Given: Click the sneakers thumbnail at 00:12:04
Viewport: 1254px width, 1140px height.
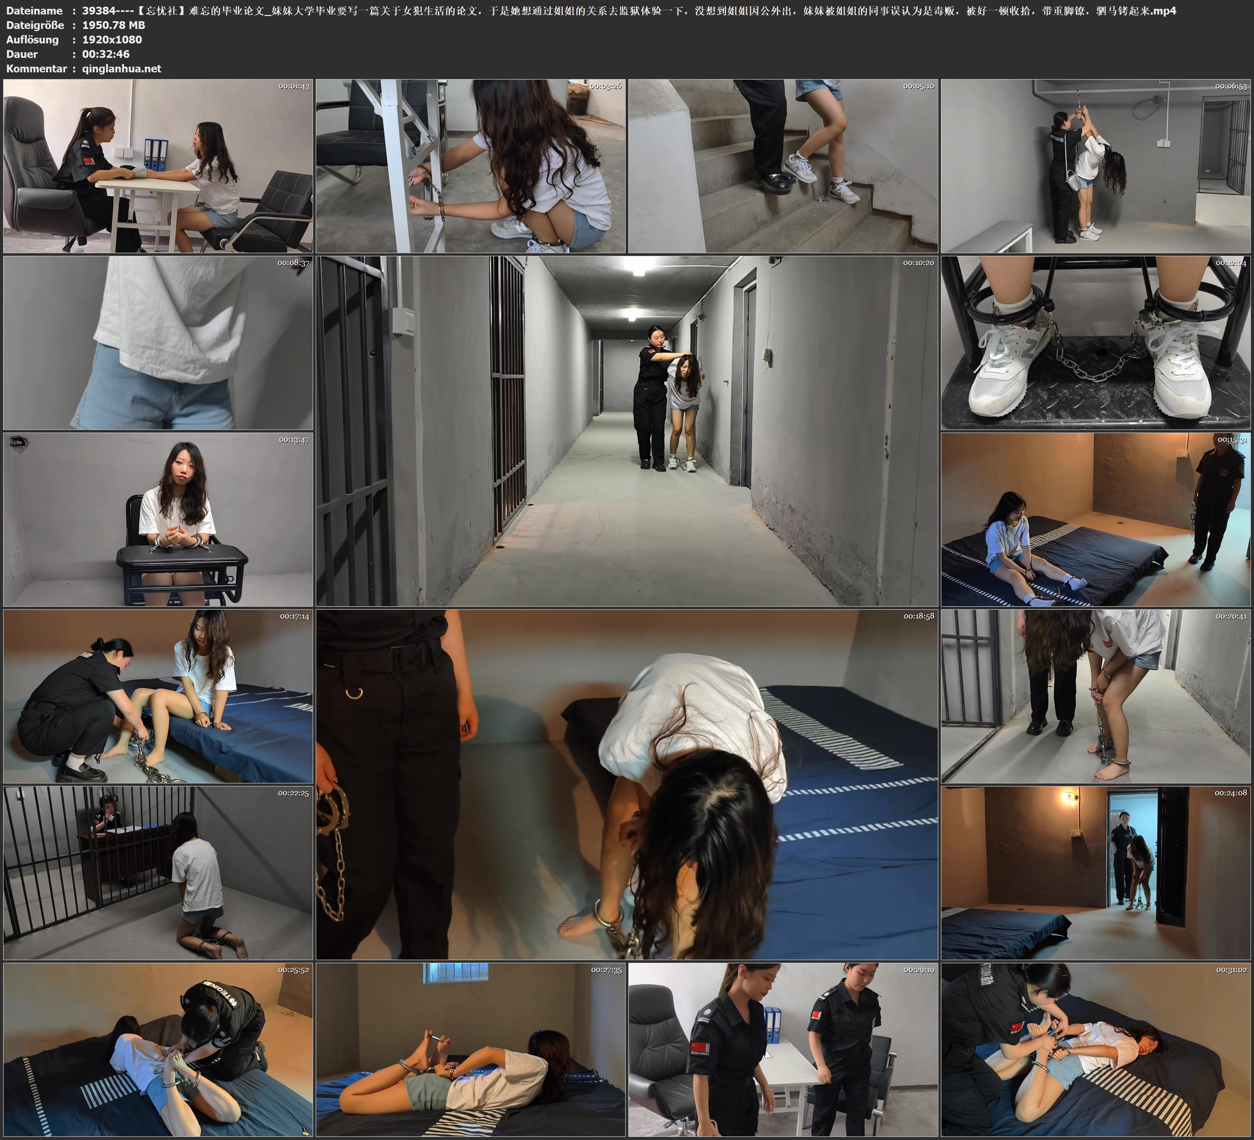Looking at the screenshot, I should pos(1095,343).
